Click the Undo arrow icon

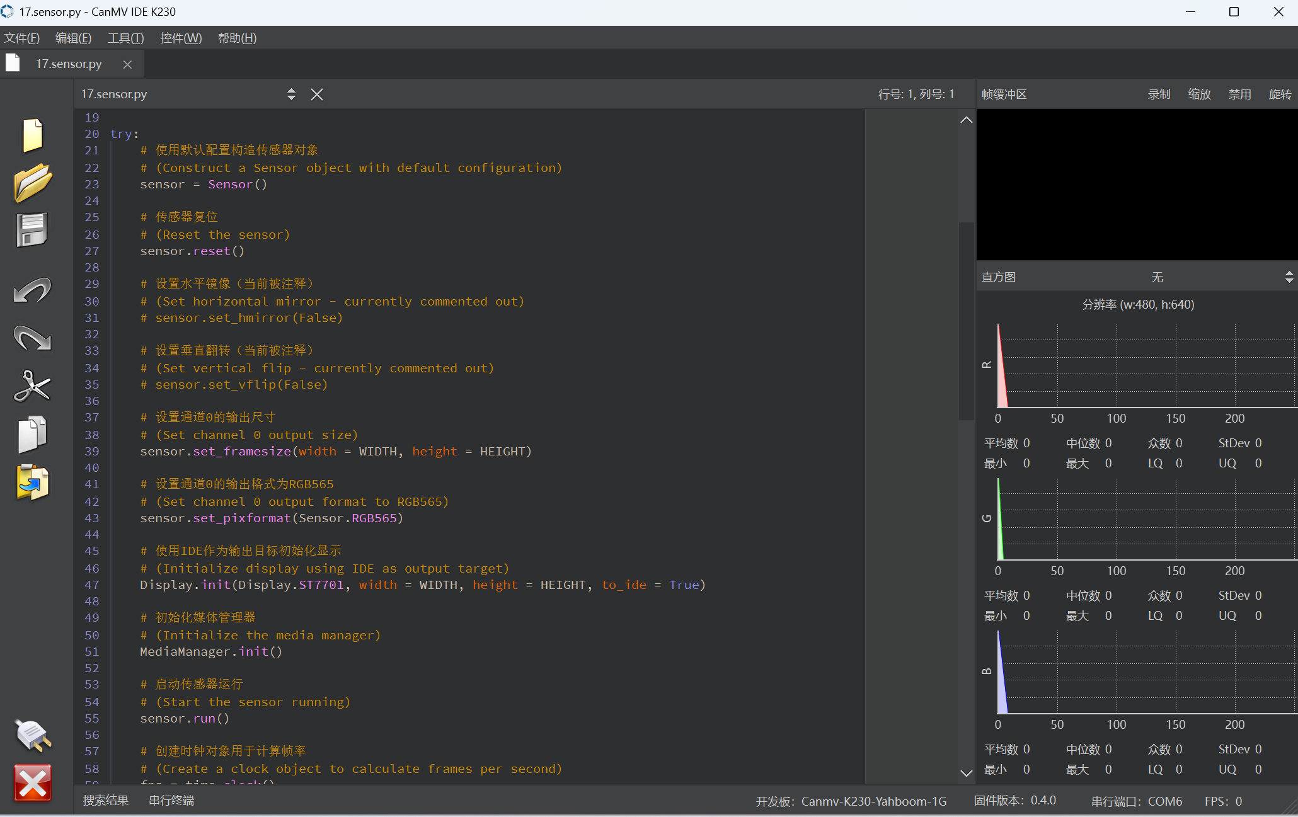(32, 290)
